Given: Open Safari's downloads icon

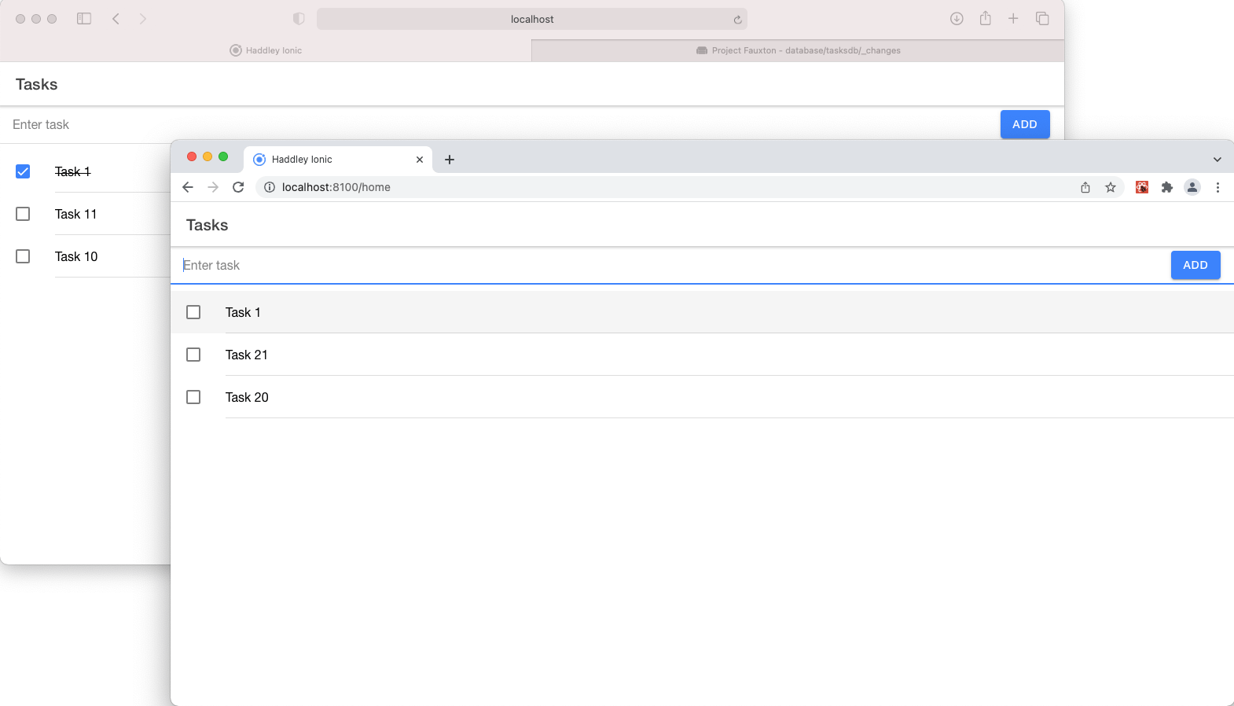Looking at the screenshot, I should click(957, 19).
